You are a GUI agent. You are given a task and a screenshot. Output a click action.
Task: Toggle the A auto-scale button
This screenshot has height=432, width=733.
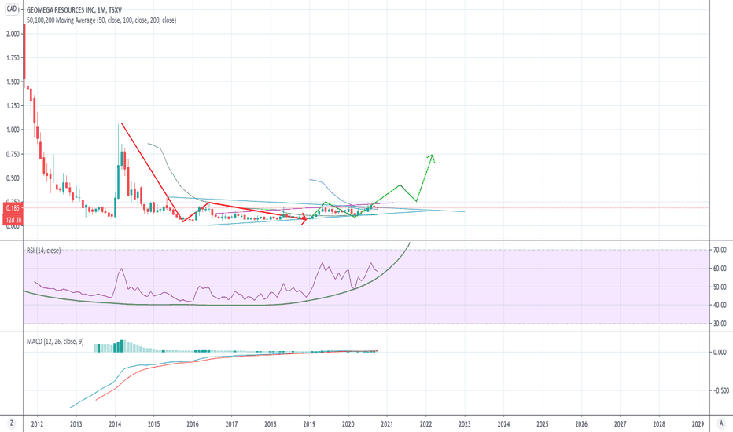tap(721, 423)
